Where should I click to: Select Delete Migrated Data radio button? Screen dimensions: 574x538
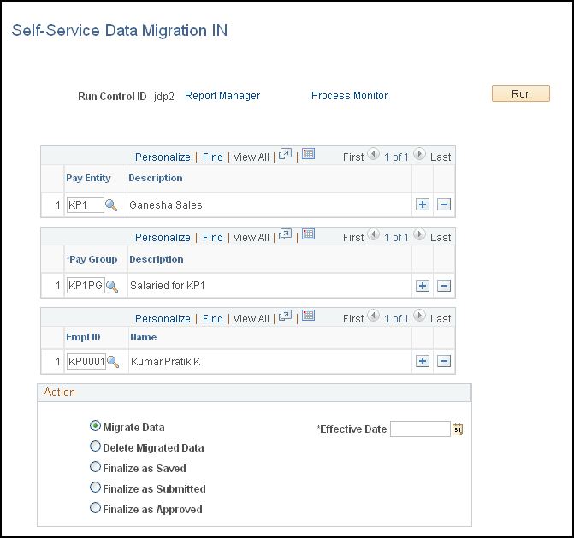95,446
